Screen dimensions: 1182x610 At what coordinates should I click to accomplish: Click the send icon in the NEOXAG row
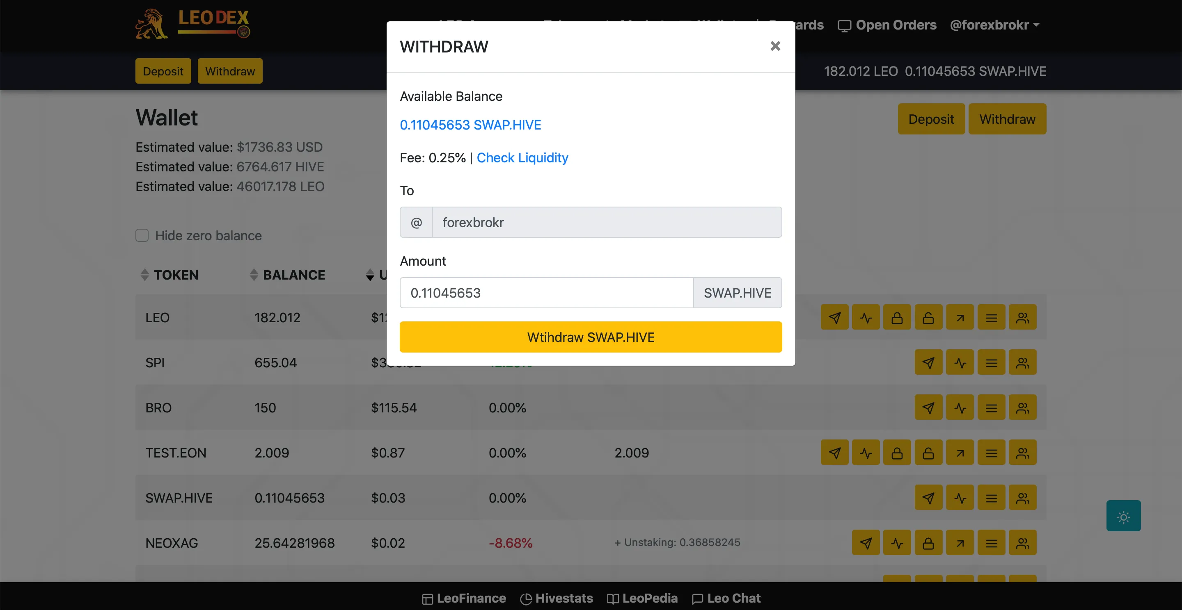pyautogui.click(x=866, y=543)
